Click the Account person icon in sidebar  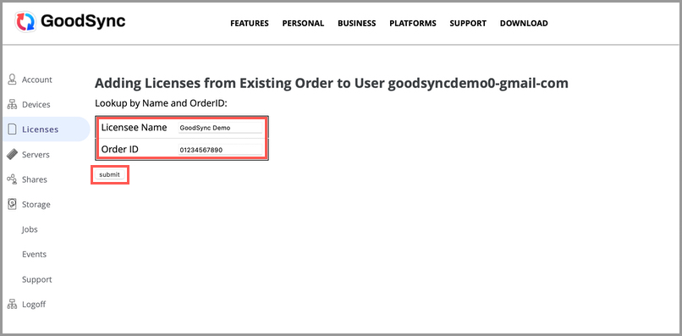click(12, 80)
